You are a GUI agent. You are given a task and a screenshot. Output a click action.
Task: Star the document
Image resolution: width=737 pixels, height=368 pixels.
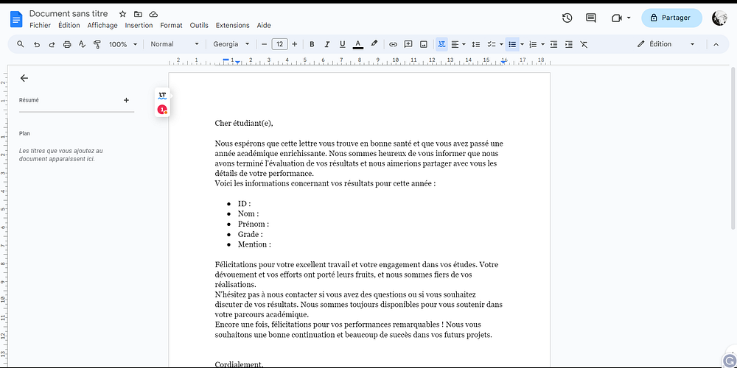point(122,14)
